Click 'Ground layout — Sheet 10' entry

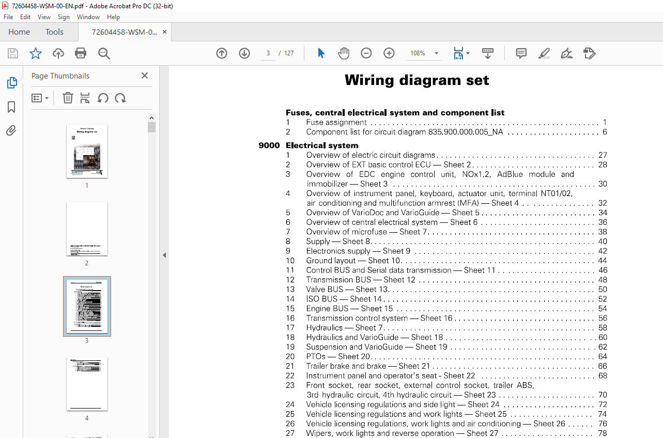pos(353,261)
